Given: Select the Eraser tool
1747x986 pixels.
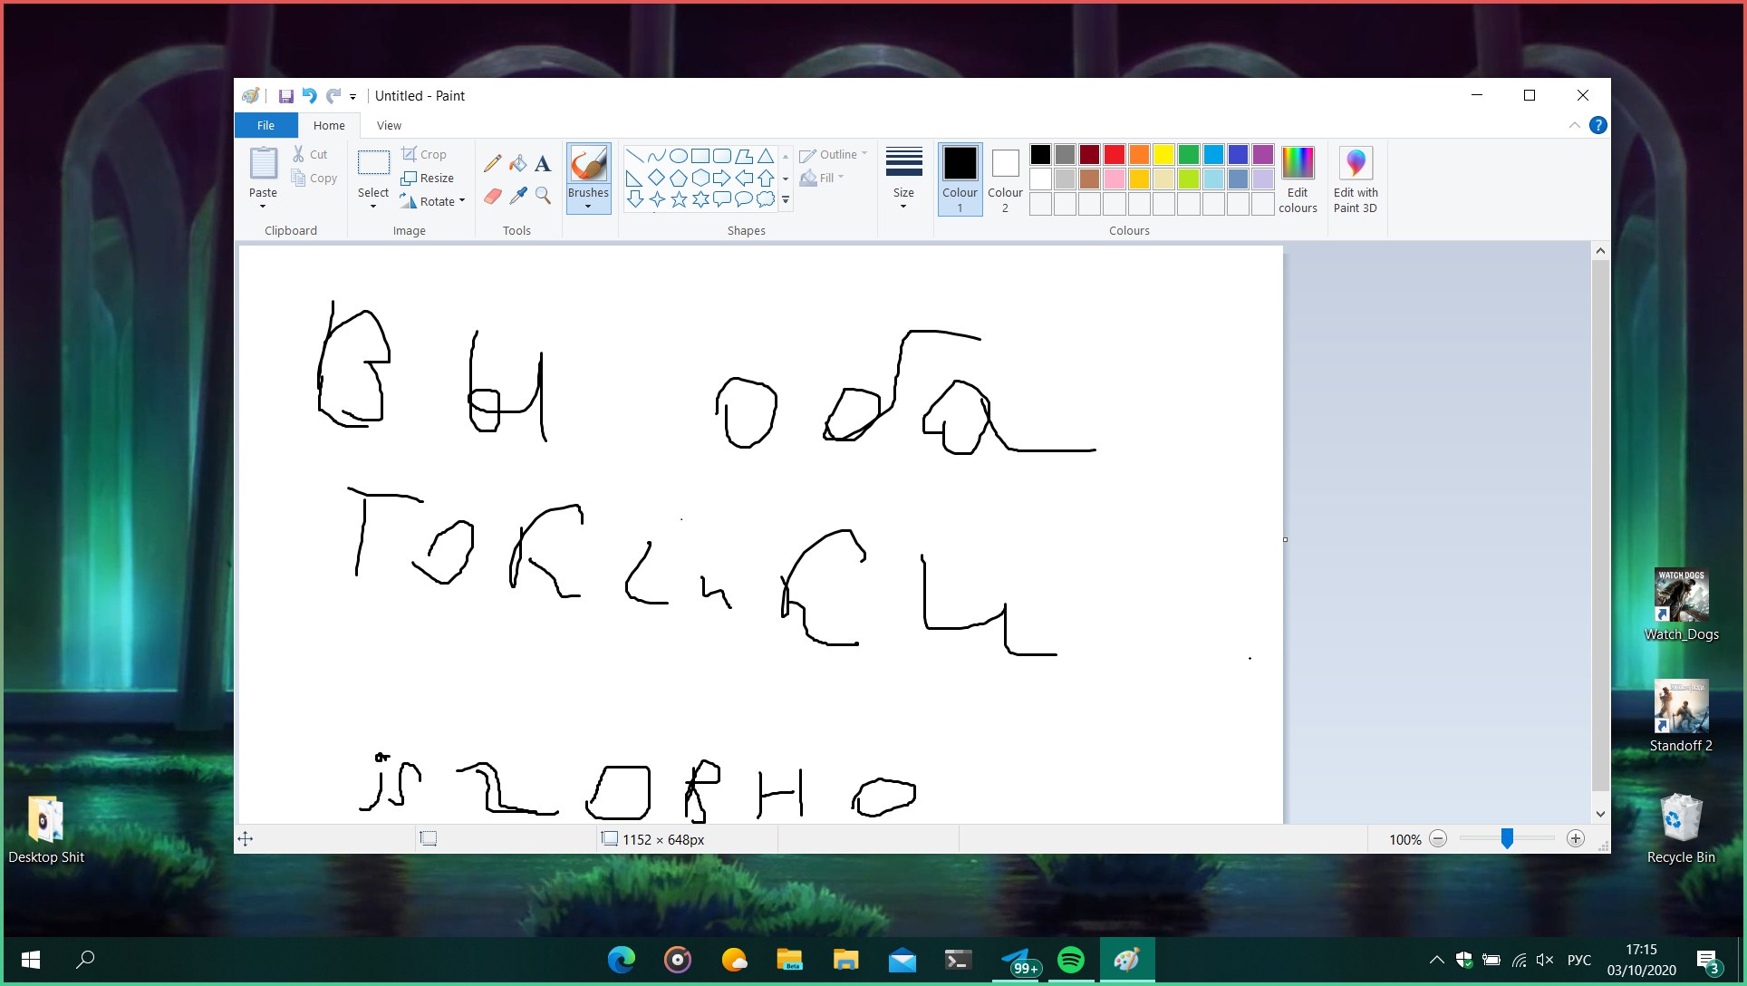Looking at the screenshot, I should click(x=492, y=196).
